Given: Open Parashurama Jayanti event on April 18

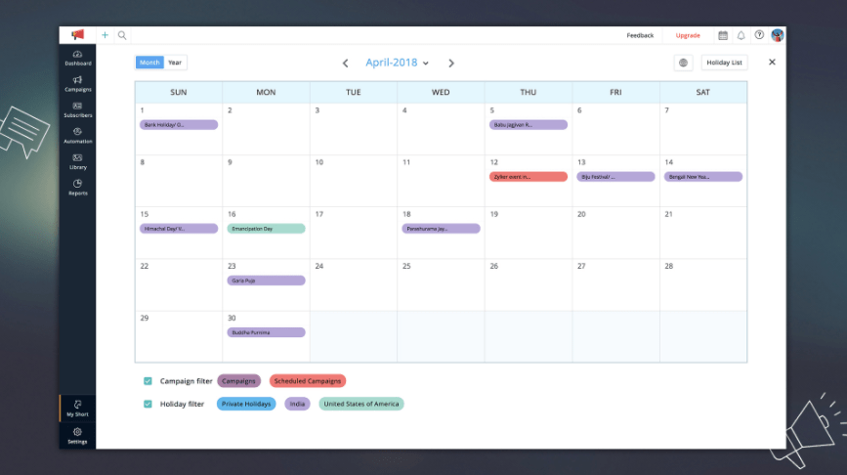Looking at the screenshot, I should coord(441,229).
